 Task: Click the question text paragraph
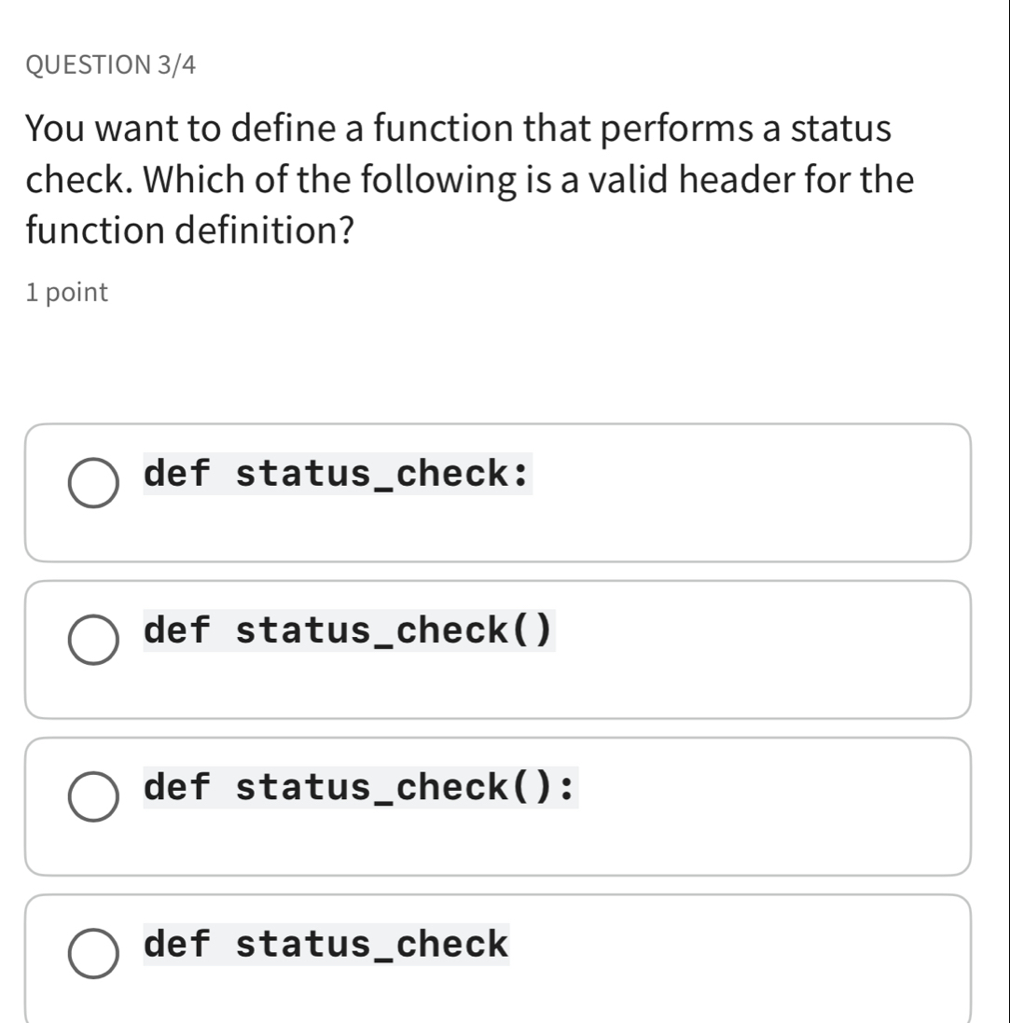469,178
